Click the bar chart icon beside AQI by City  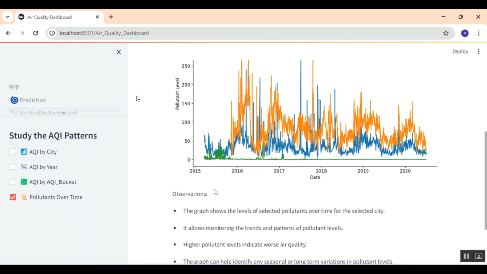24,152
